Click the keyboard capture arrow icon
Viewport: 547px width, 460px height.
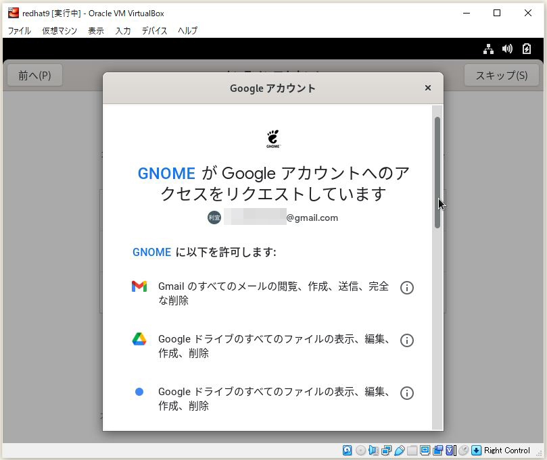click(x=476, y=451)
